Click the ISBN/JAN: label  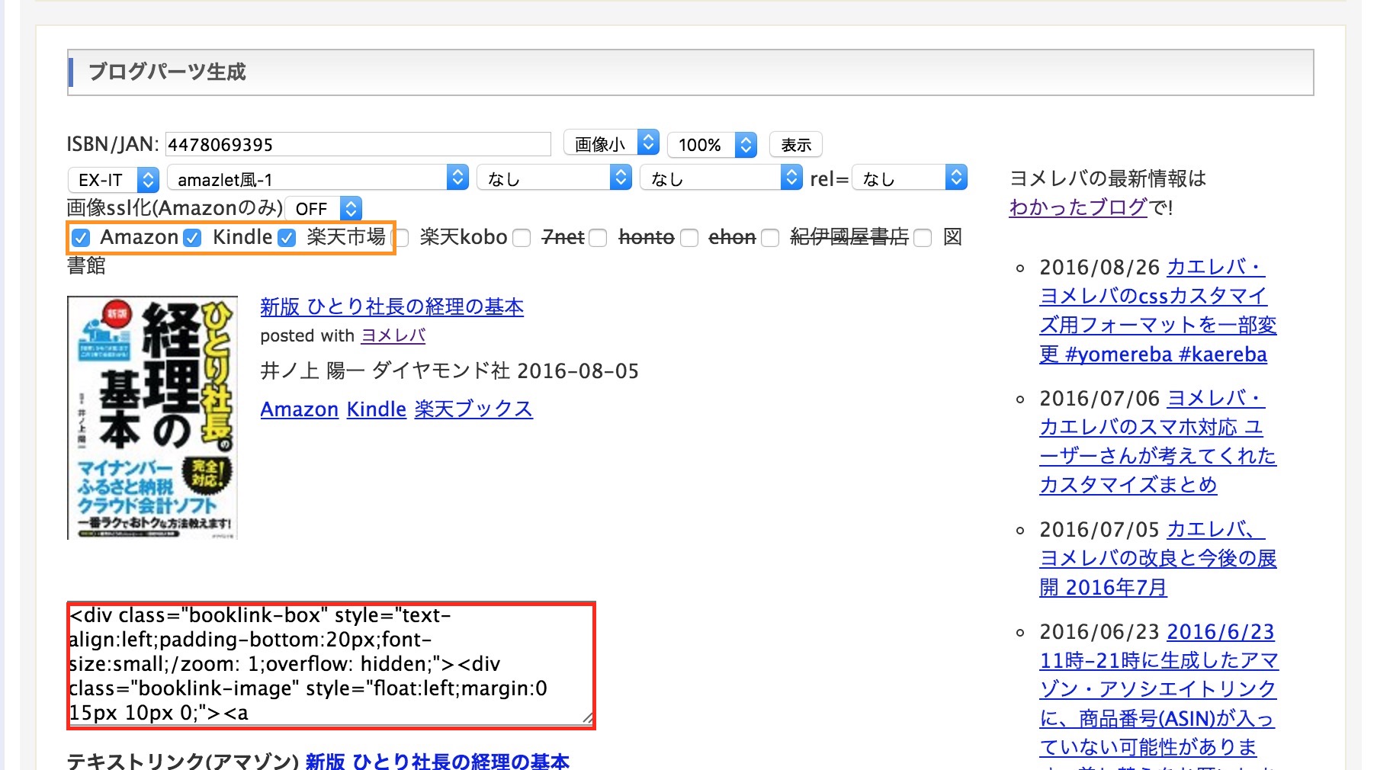113,144
